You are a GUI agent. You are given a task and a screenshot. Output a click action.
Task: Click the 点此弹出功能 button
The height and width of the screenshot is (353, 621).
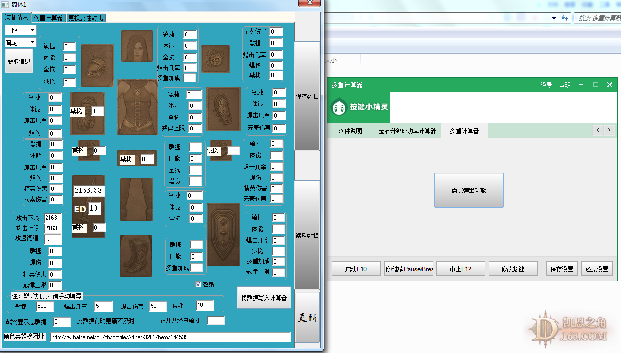[x=469, y=190]
